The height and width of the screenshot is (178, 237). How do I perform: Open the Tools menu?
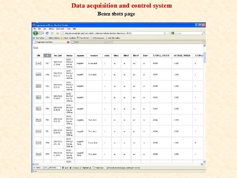pos(68,29)
